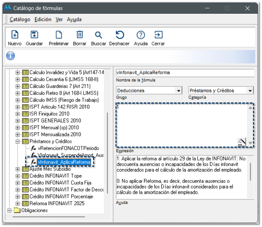Delete formula using Borrar trash icon

pos(80,35)
